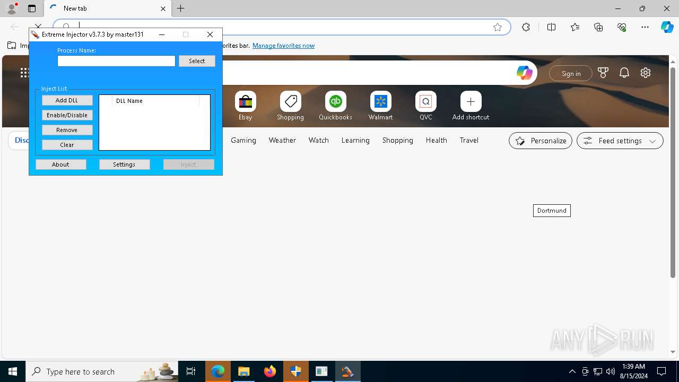679x382 pixels.
Task: Open a new browser tab
Action: click(x=181, y=8)
